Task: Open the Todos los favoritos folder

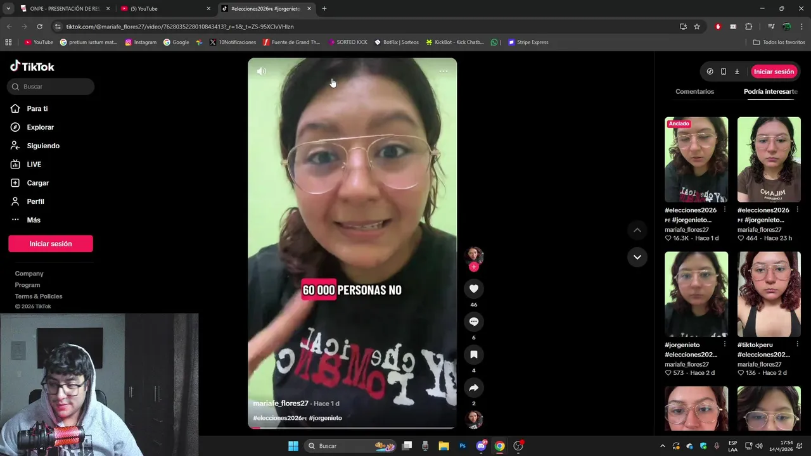Action: coord(779,42)
